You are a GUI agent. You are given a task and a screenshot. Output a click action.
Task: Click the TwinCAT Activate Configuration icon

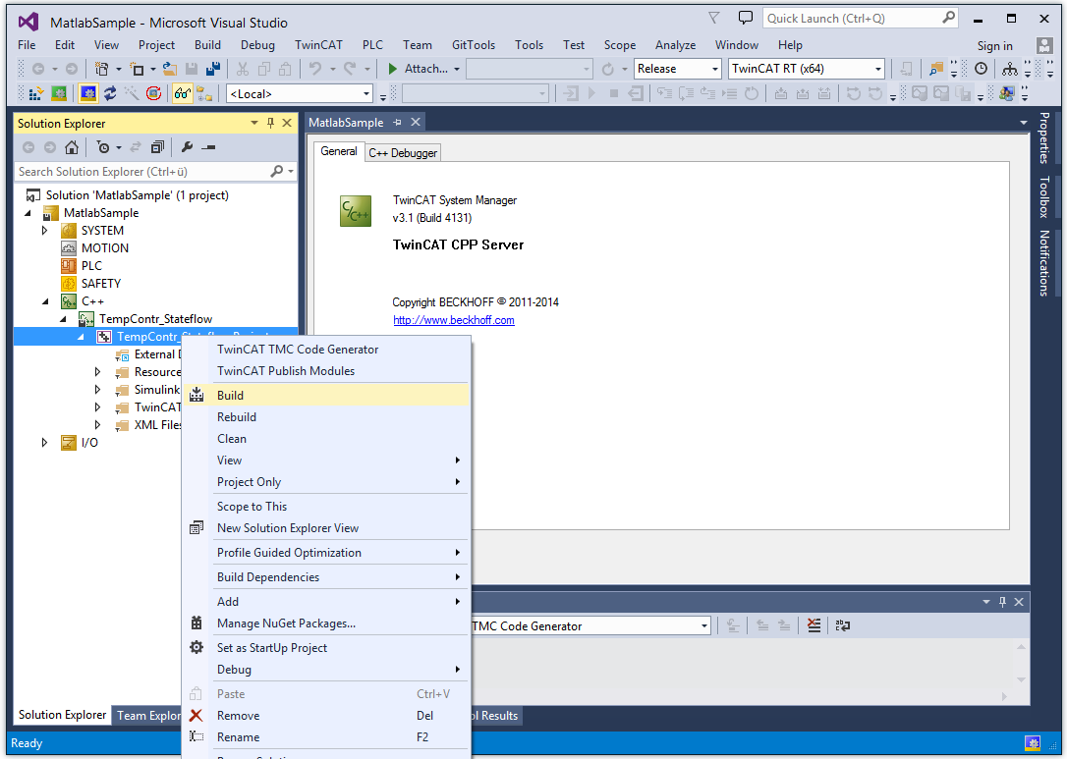pyautogui.click(x=35, y=94)
